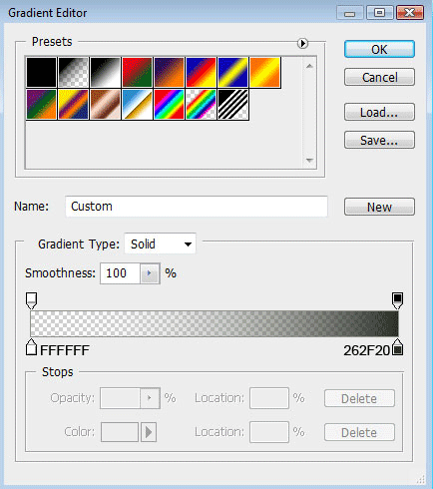Pick the copper gradient preset
Screen dimensions: 433x489
[105, 105]
